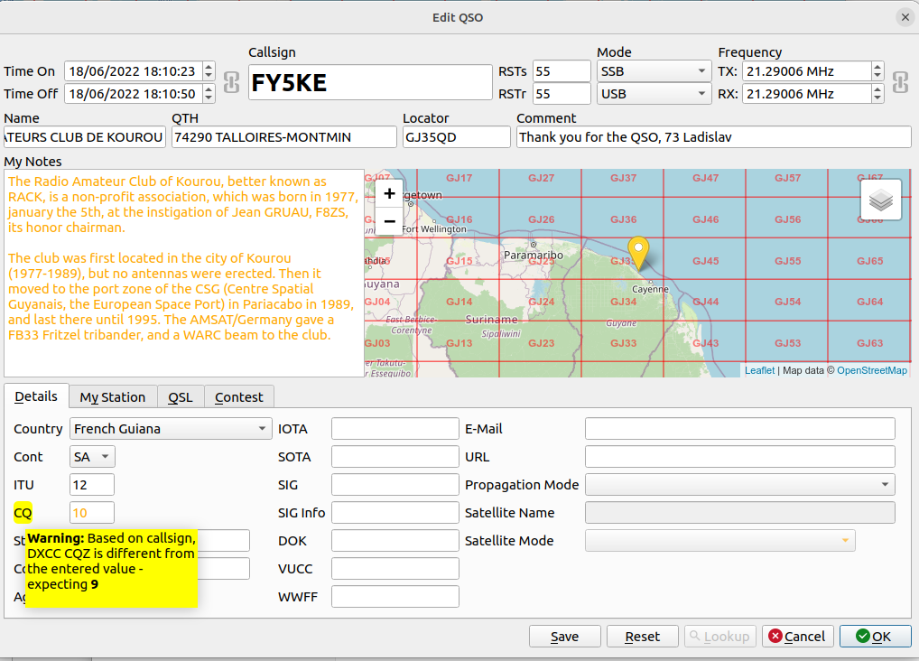Open the Cont SA dropdown
919x661 pixels.
(x=92, y=457)
